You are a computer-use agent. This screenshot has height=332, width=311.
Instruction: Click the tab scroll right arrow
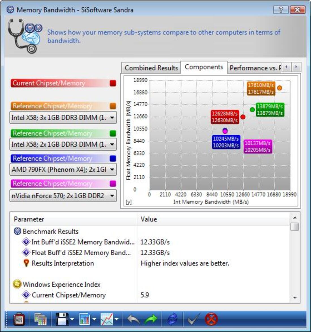296,67
